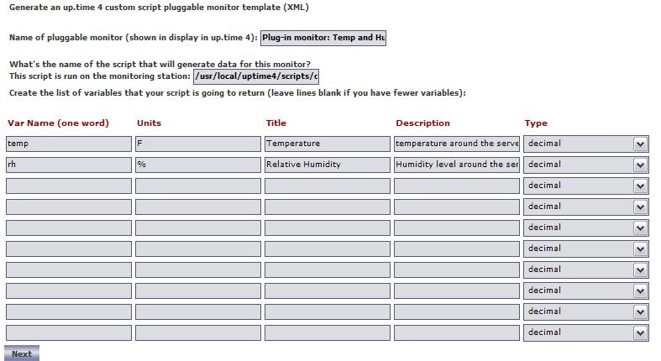Click empty Description field in last row
661x361 pixels.
click(x=456, y=332)
